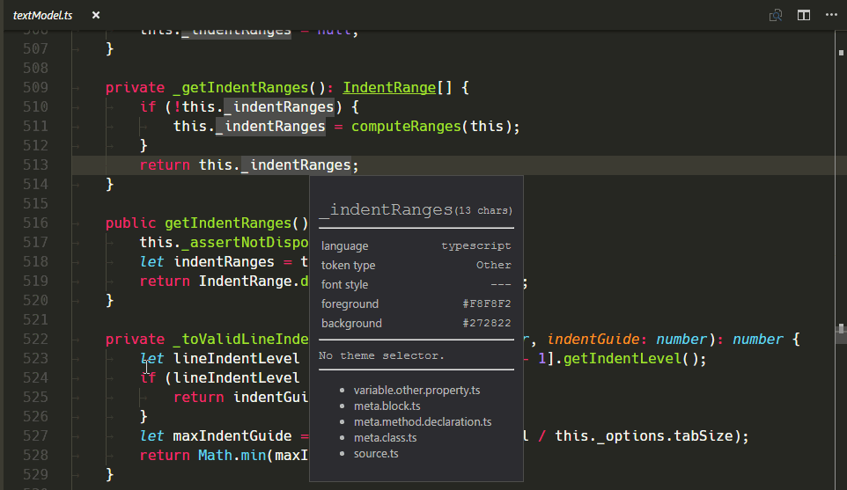Click the Open Changes file compare icon
The image size is (847, 490).
776,15
